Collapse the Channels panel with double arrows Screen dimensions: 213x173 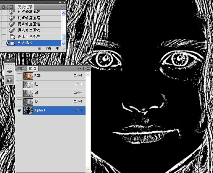(x=79, y=68)
